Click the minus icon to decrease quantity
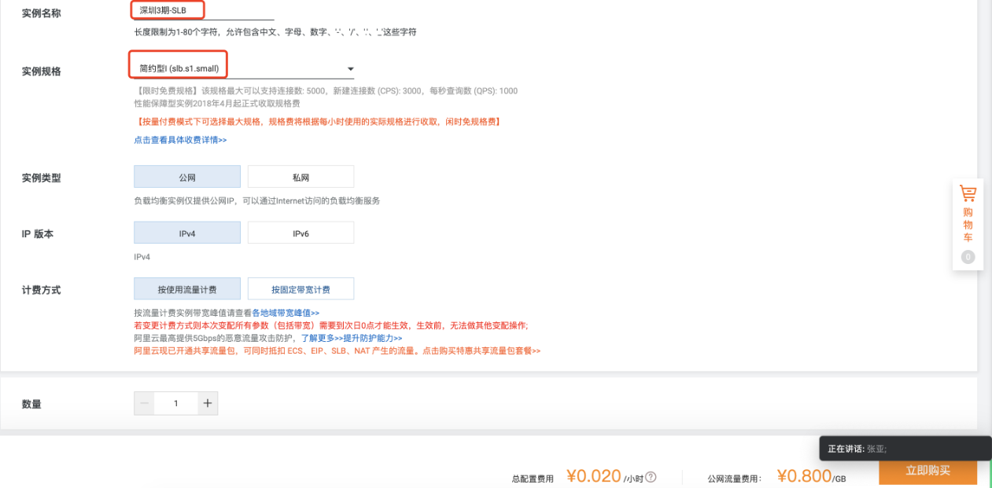 144,402
